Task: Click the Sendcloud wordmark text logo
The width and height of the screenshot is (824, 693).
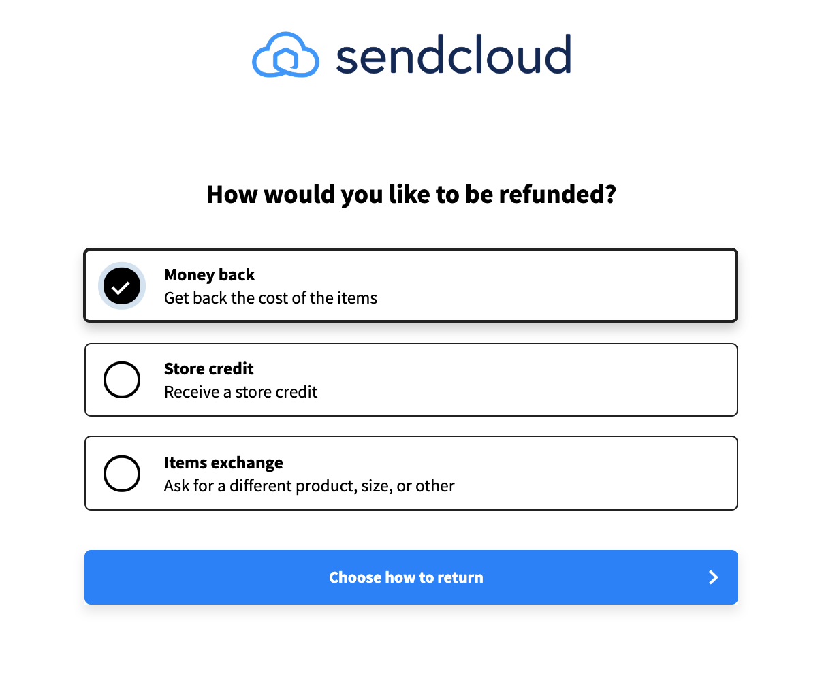Action: click(453, 54)
